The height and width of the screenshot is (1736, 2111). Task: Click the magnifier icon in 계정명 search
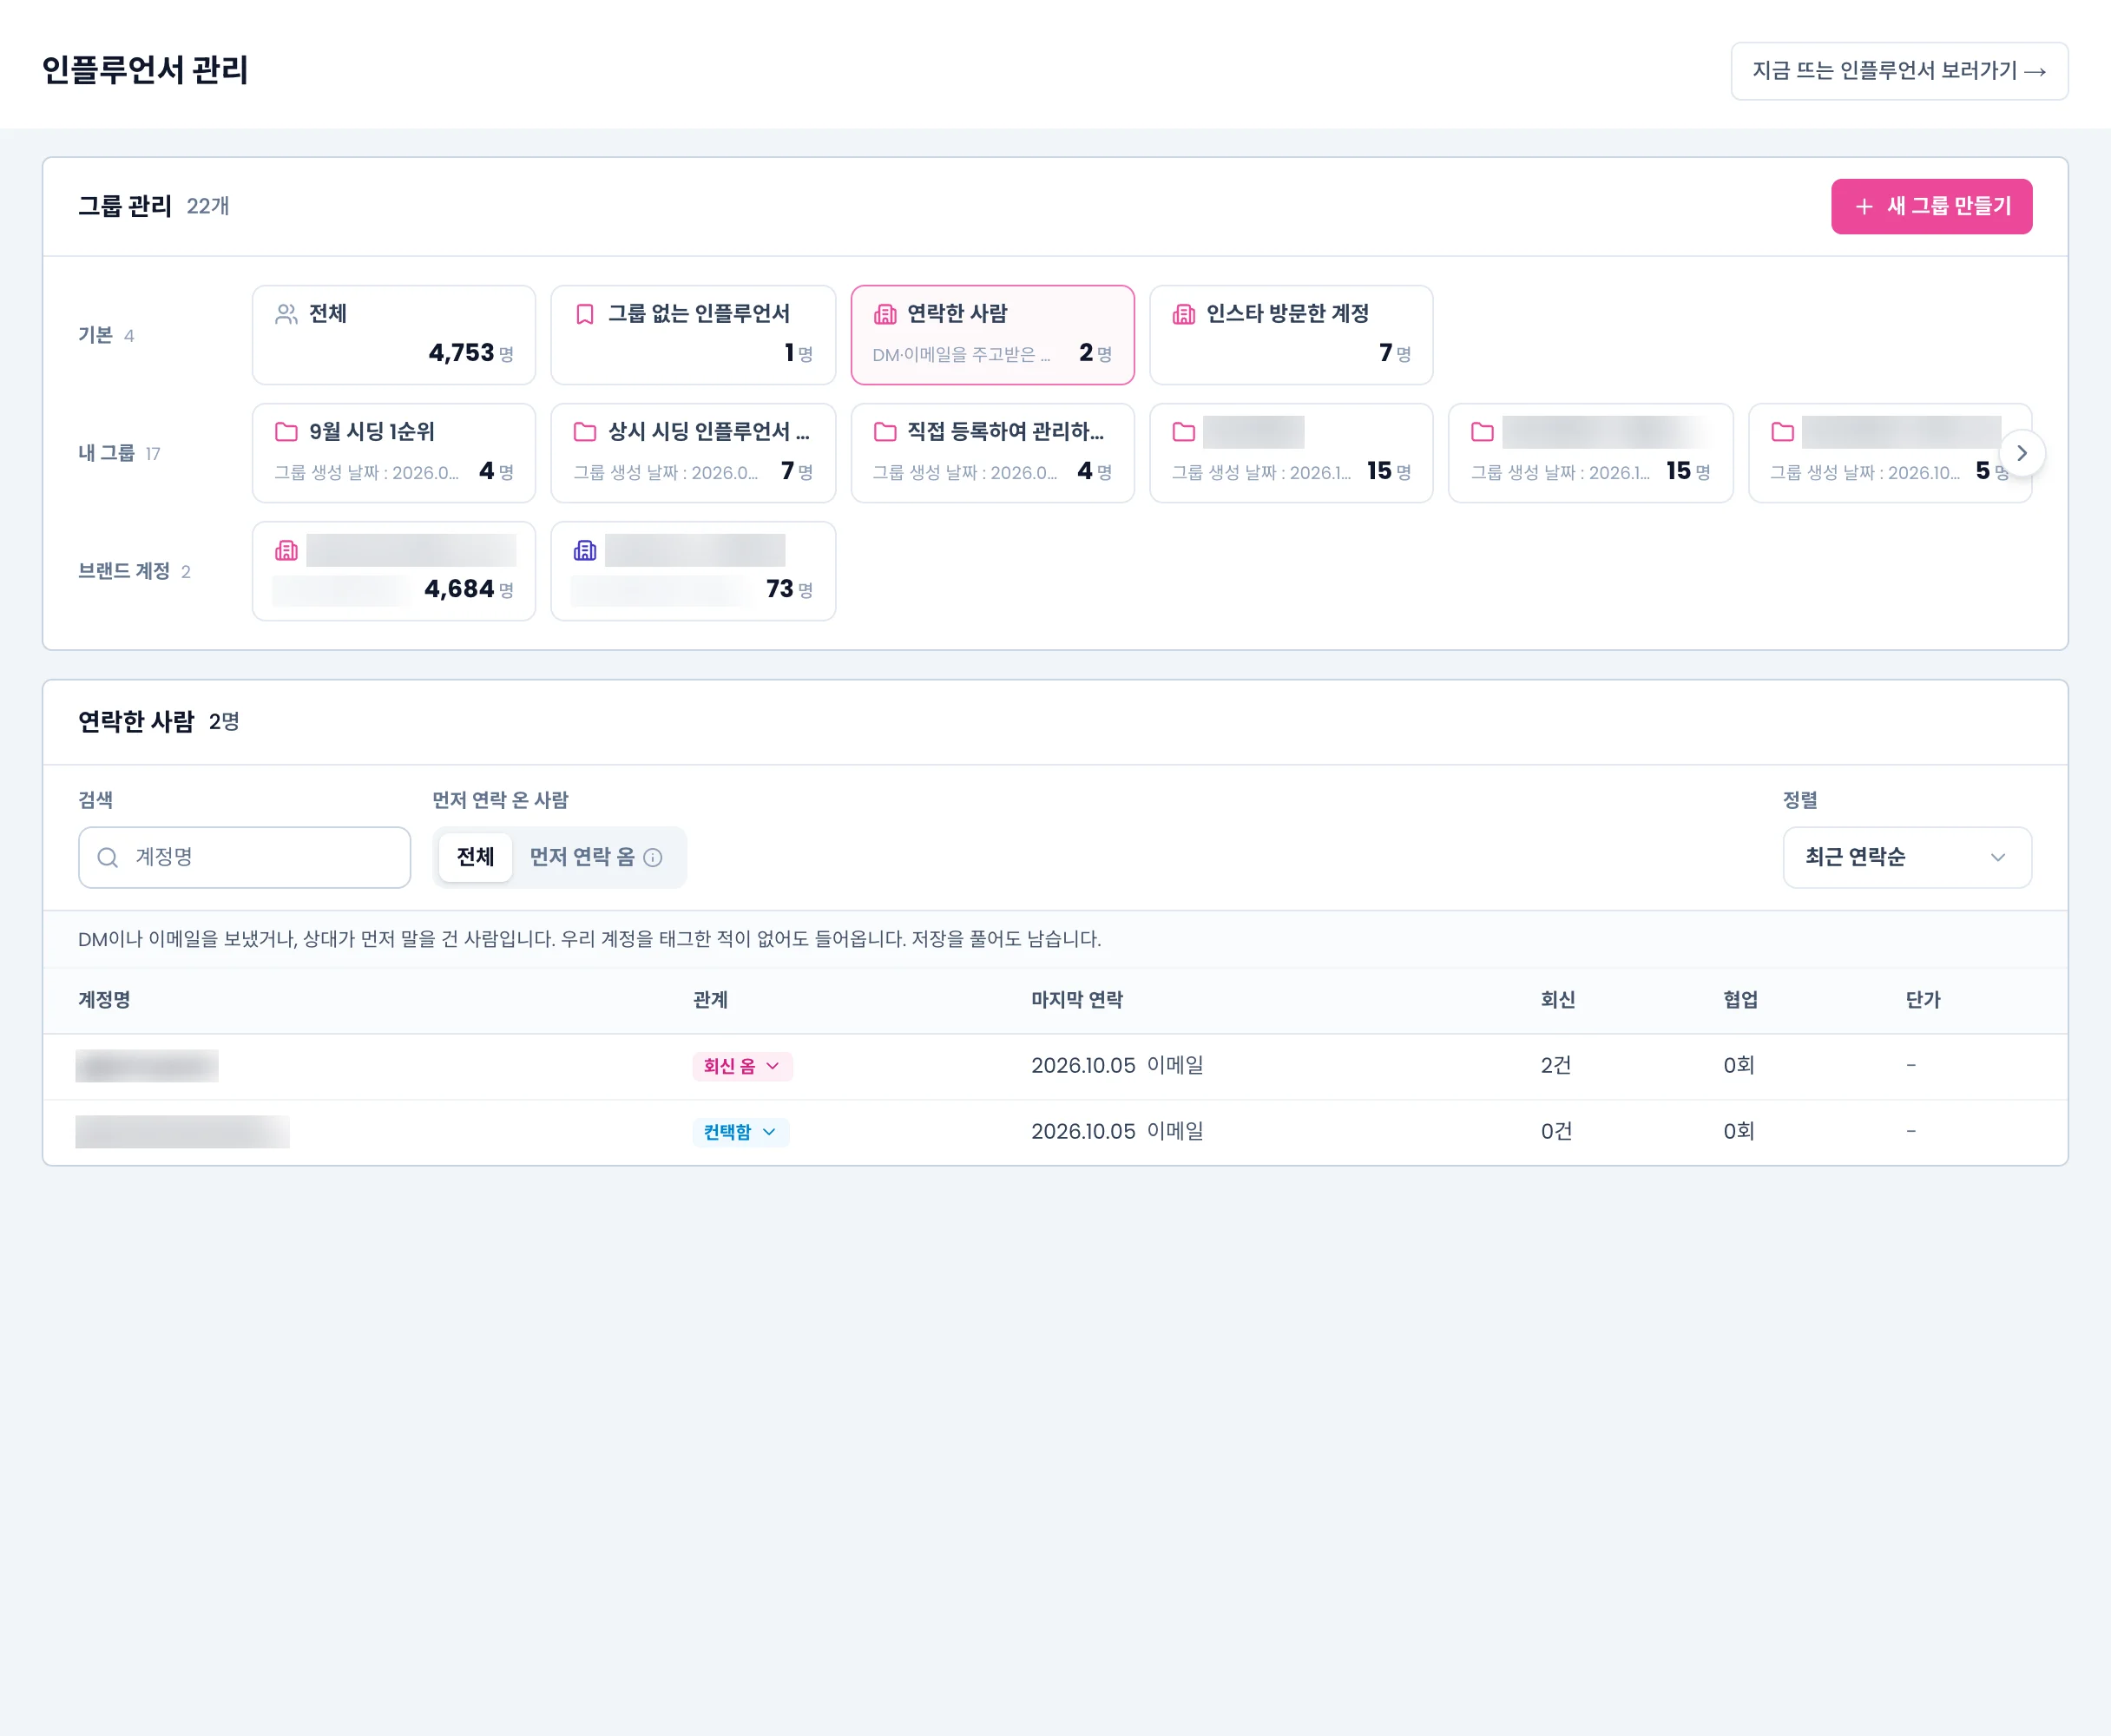tap(107, 857)
